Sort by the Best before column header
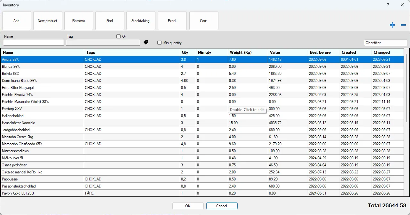Viewport: 410px width, 215px height. [x=324, y=52]
